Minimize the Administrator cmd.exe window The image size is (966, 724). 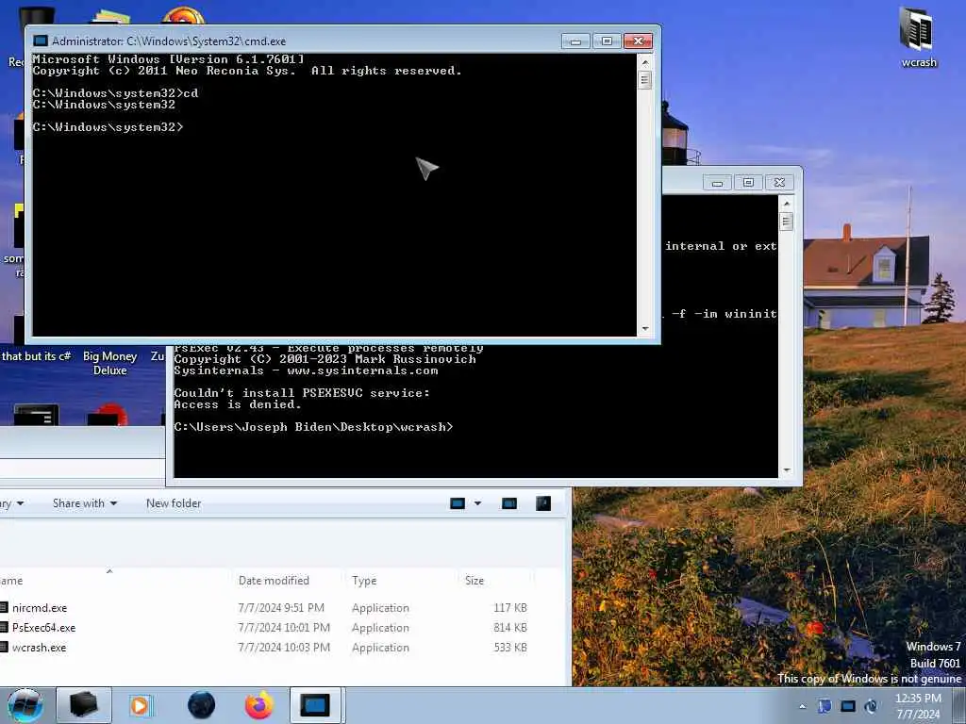tap(576, 41)
